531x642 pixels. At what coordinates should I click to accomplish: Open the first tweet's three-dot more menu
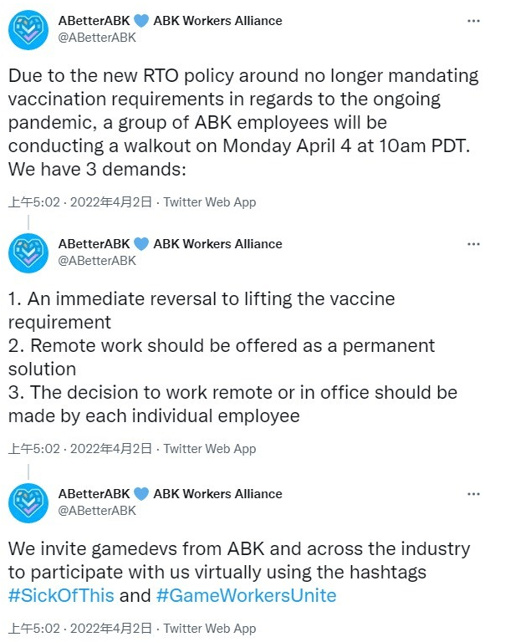(473, 21)
